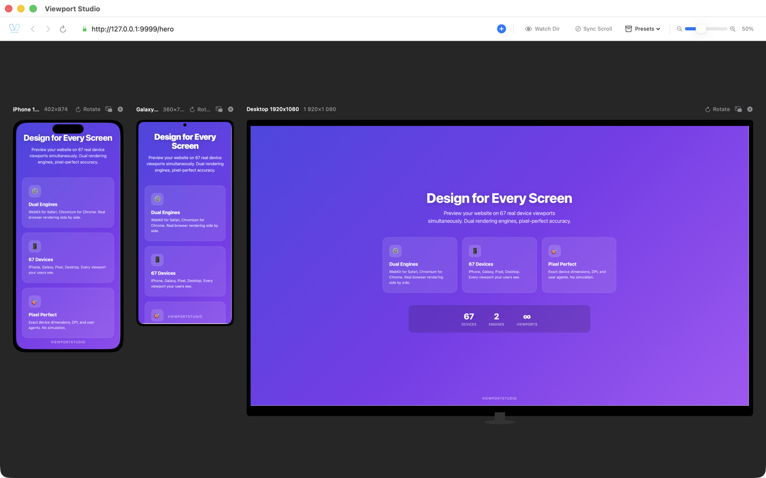This screenshot has width=766, height=478.
Task: Click the zoom-out magnifier icon
Action: [679, 29]
